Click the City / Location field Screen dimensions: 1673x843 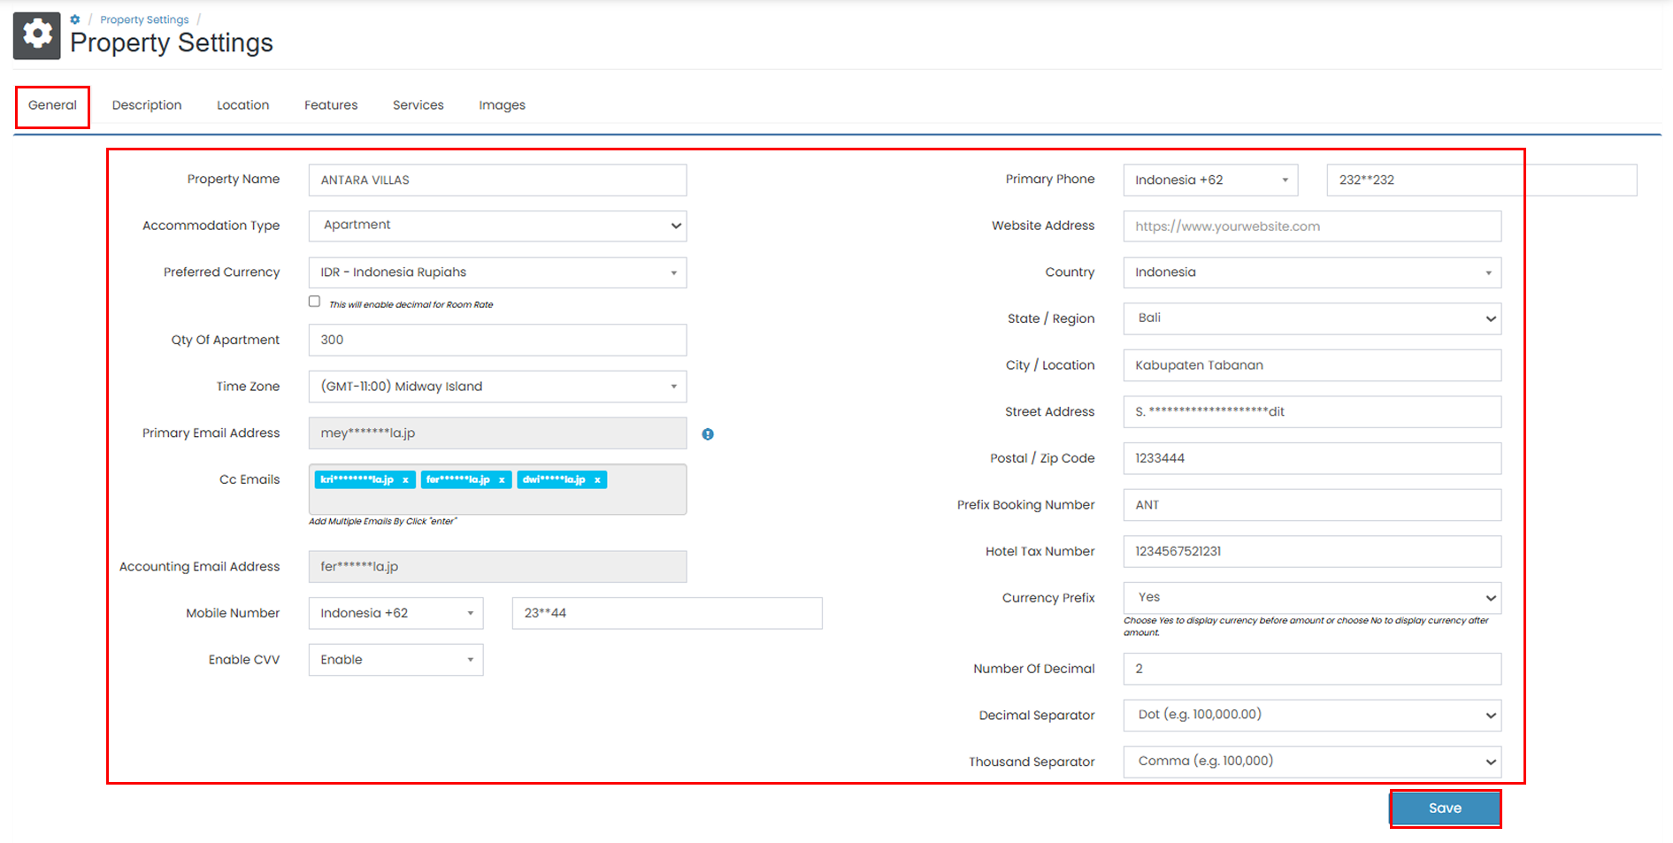point(1312,365)
